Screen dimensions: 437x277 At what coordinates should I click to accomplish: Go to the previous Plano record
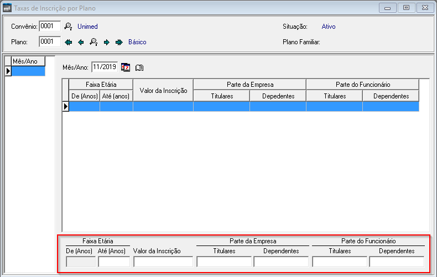point(81,42)
